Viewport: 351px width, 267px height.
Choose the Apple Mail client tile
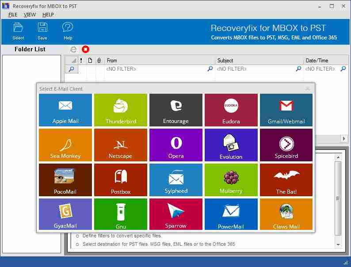tap(65, 110)
